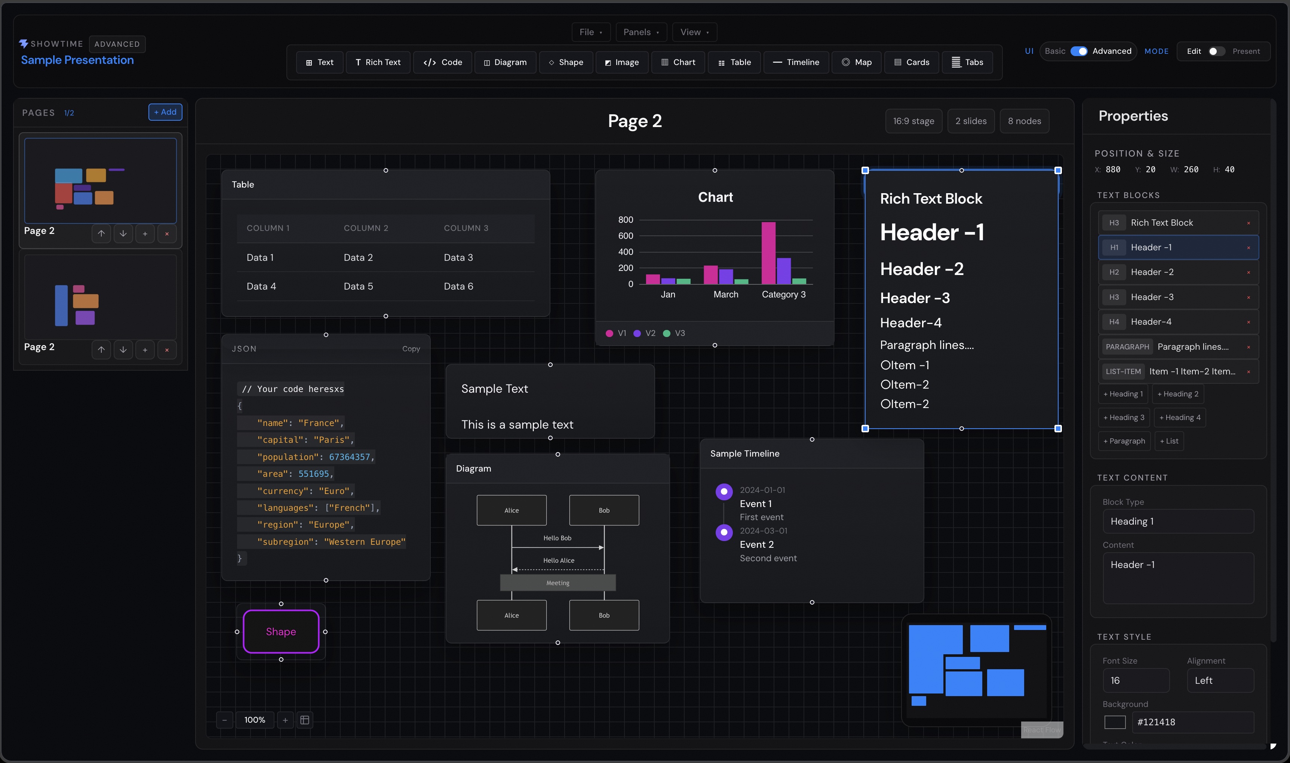
Task: Delete the second Page 2 slide
Action: pos(167,350)
